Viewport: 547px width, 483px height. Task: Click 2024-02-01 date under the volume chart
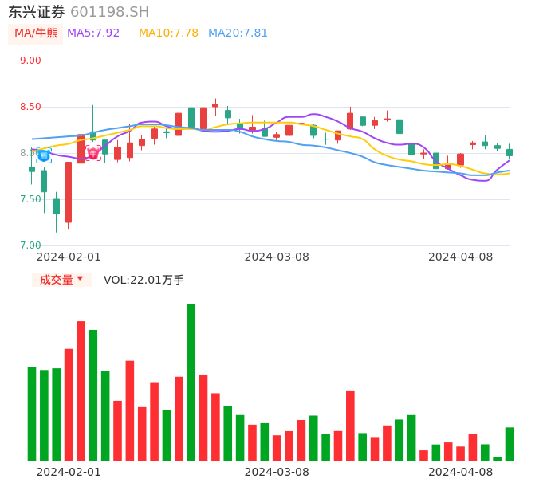point(69,472)
